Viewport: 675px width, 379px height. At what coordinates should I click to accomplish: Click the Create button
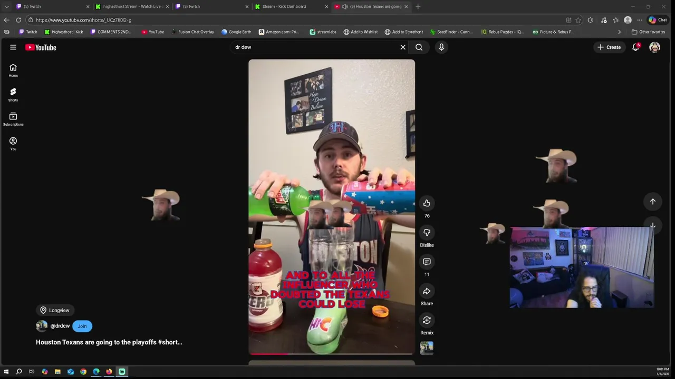609,47
